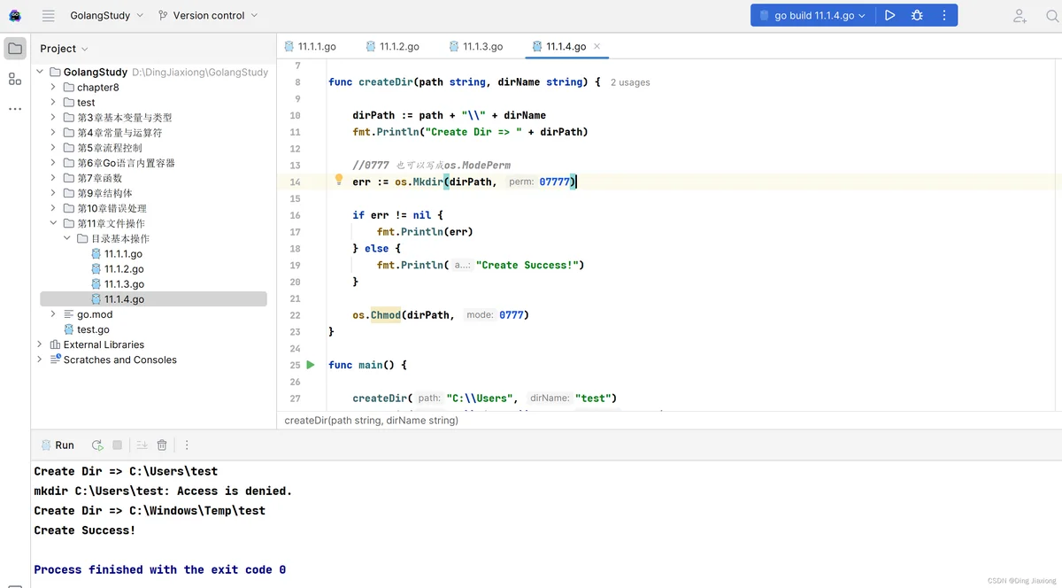Click the 2 usages inlay hint
Image resolution: width=1062 pixels, height=588 pixels.
(630, 82)
